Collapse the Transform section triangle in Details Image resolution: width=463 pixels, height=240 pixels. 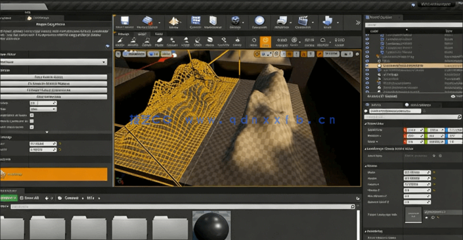coord(366,124)
